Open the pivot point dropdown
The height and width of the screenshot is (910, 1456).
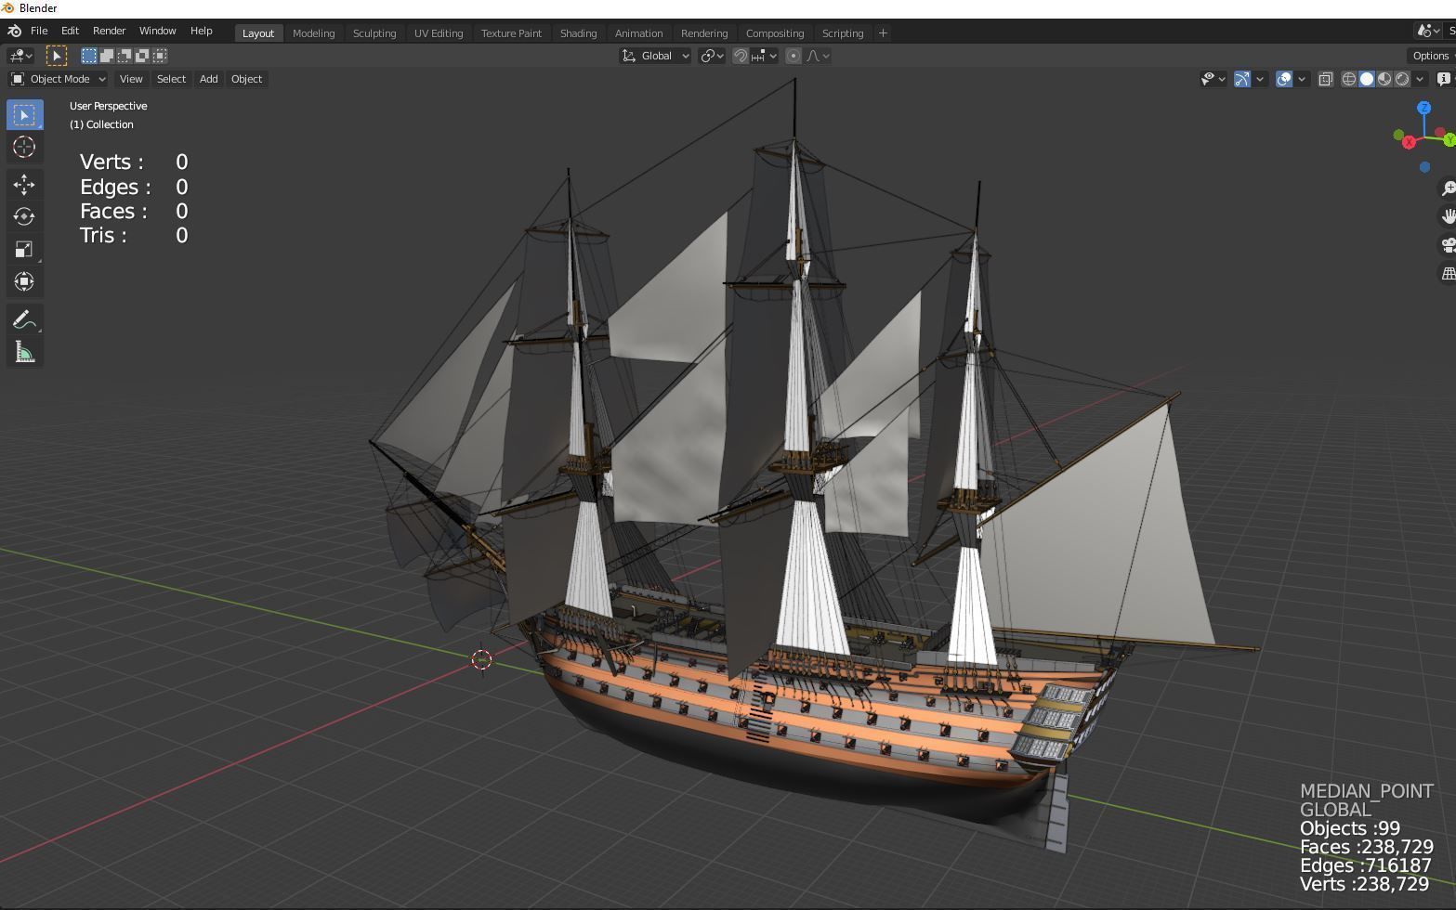coord(712,56)
